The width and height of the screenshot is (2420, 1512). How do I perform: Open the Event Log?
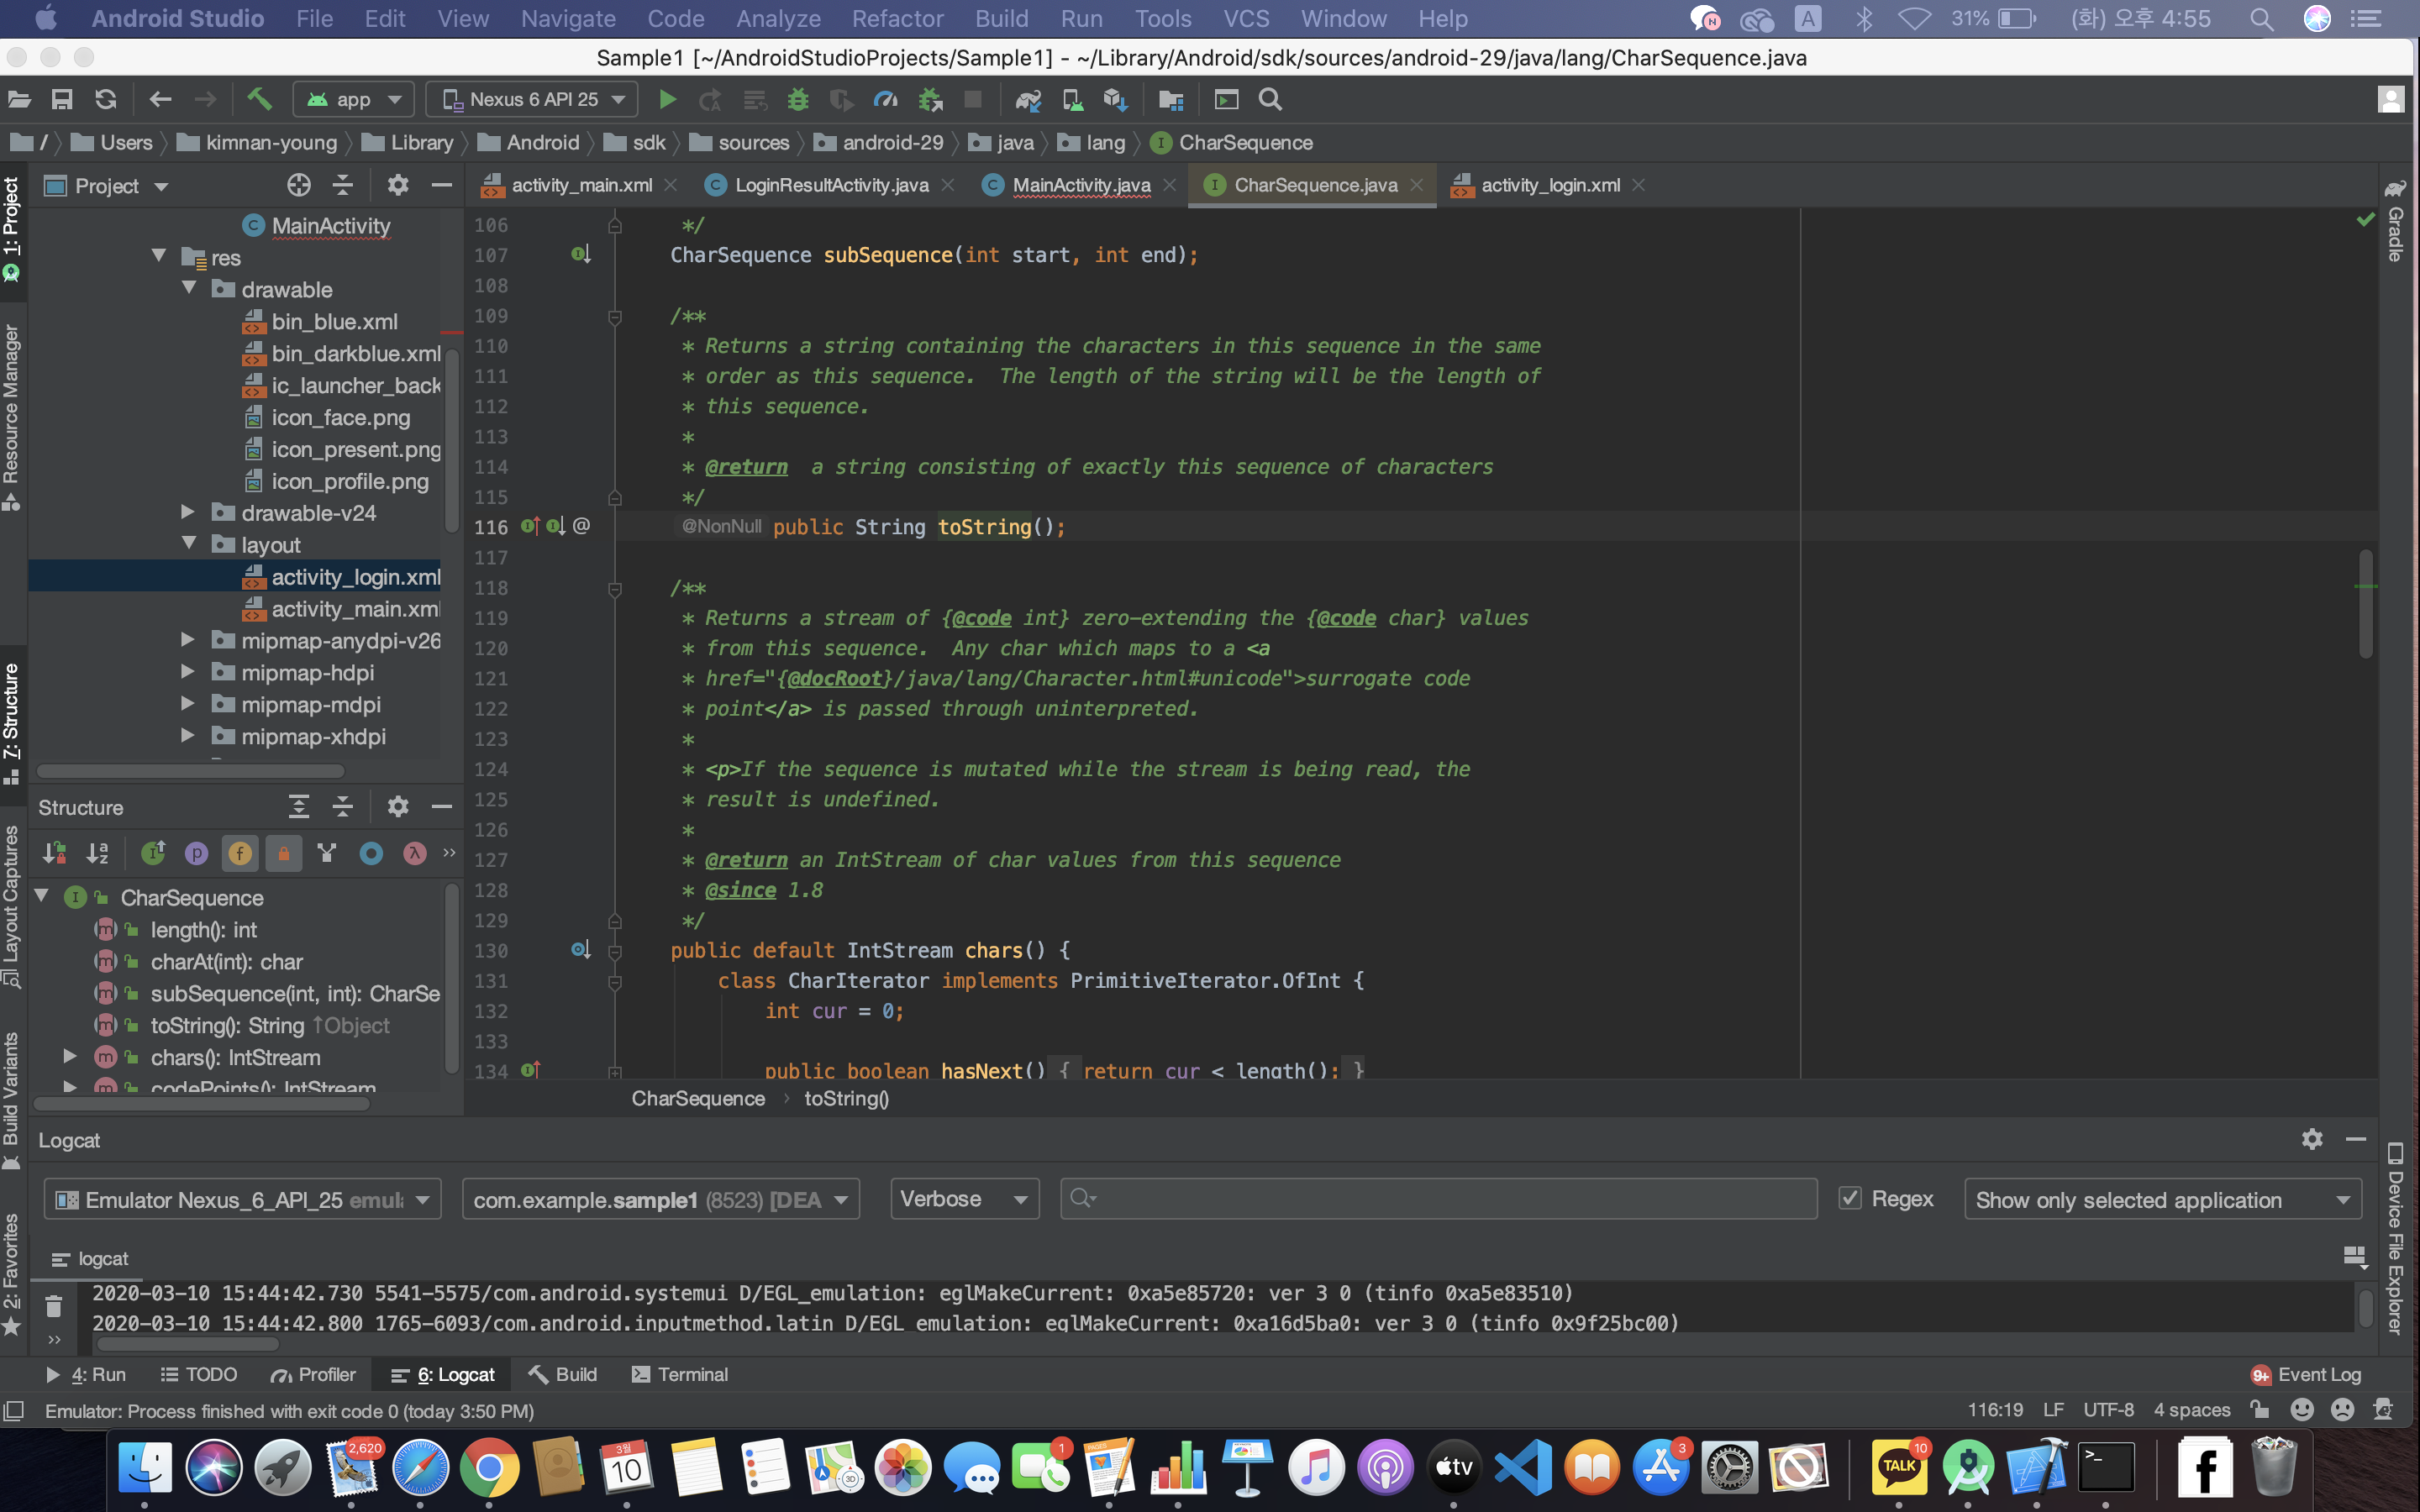(x=2306, y=1374)
